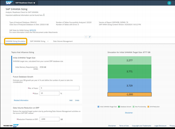This screenshot has width=175, height=129.
Task: Click the 'Topics that Influence Sizing' heading
Action: [23, 52]
